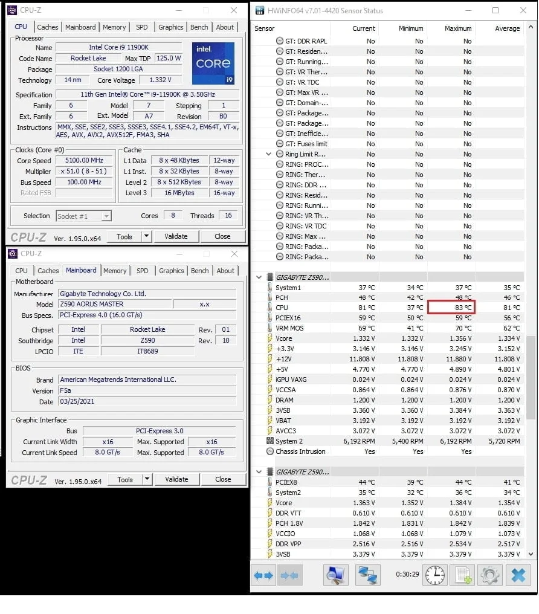Viewport: 539px width, 614px height.
Task: Collapse the Ring Limit Reasons tree group
Action: (x=269, y=154)
